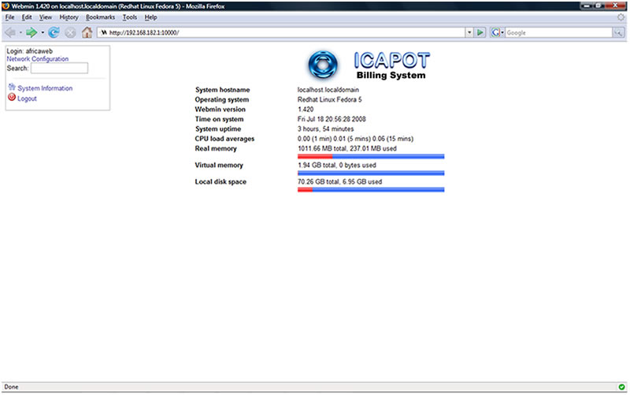Click '1011.66 MB total, 237.01 MB used'

(x=347, y=148)
